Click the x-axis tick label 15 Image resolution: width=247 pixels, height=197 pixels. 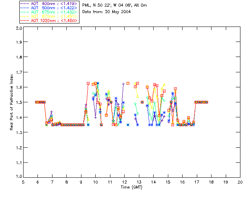tap(168, 182)
